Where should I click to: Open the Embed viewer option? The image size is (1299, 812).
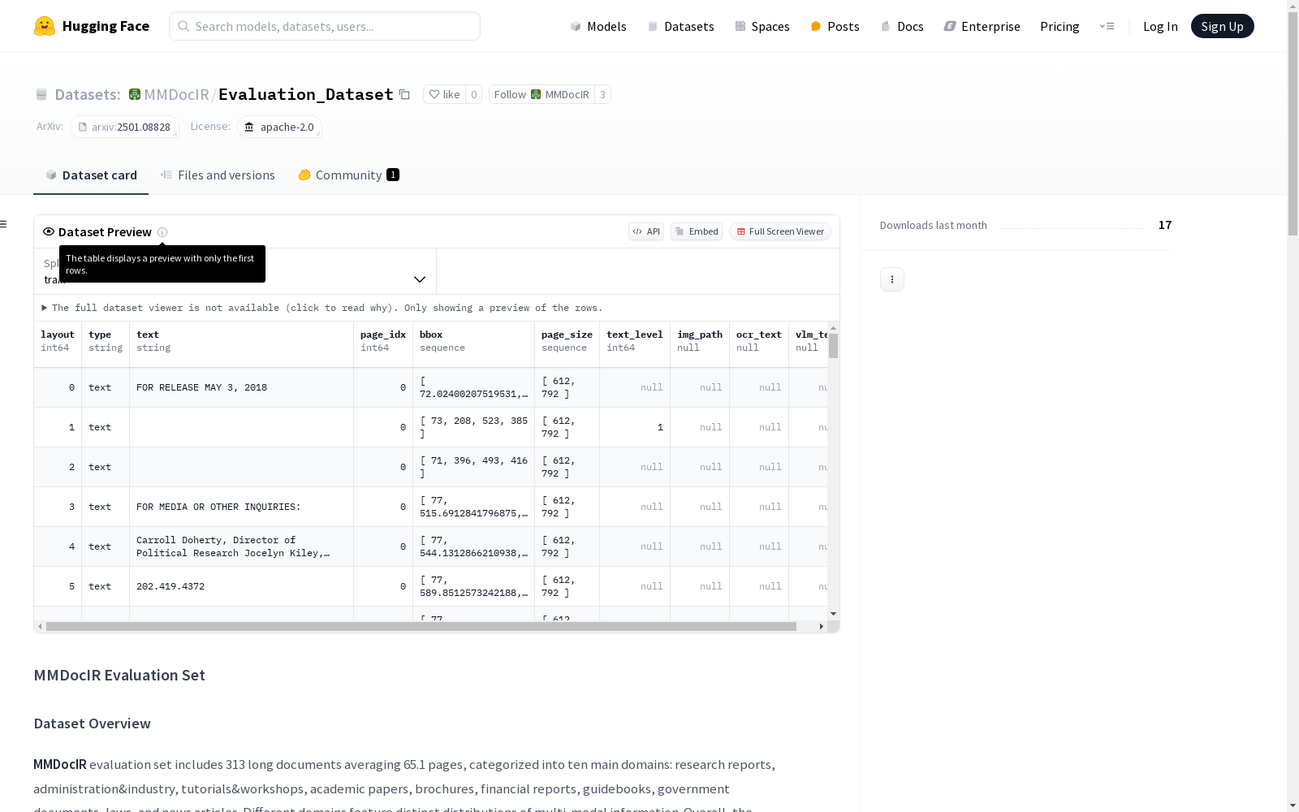(697, 231)
